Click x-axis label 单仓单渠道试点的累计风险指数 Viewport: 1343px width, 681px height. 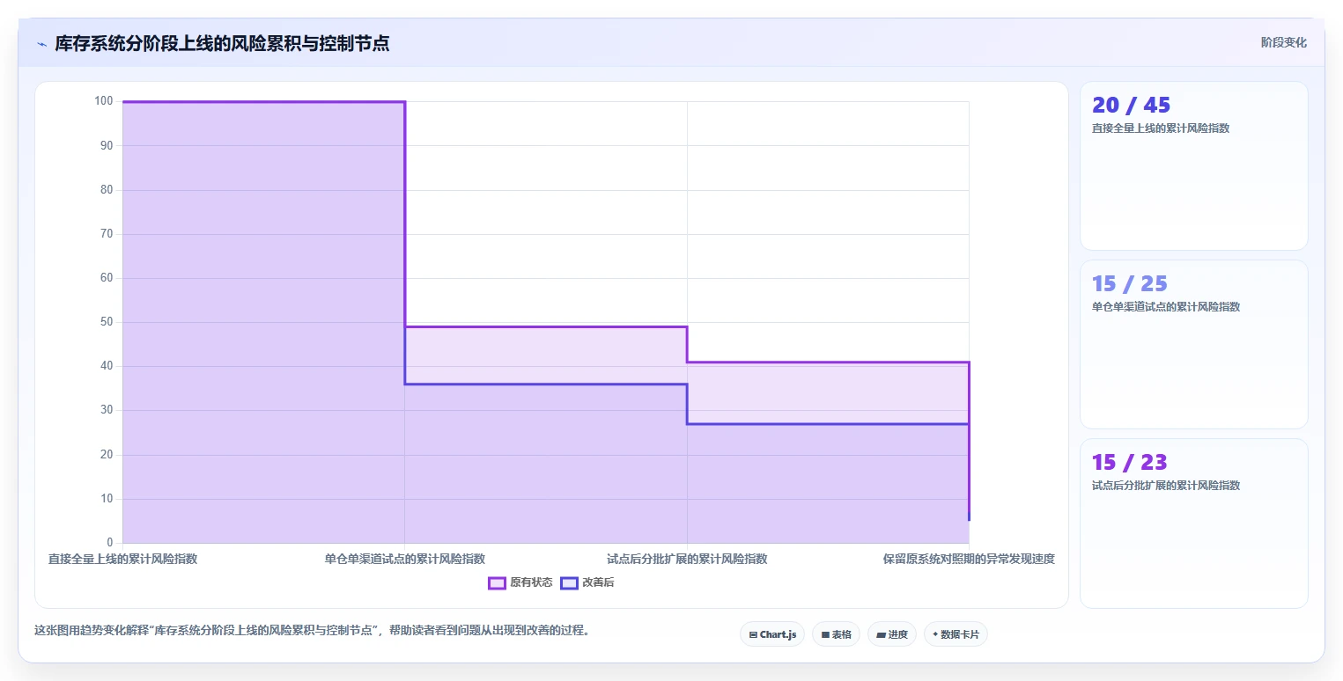click(404, 559)
